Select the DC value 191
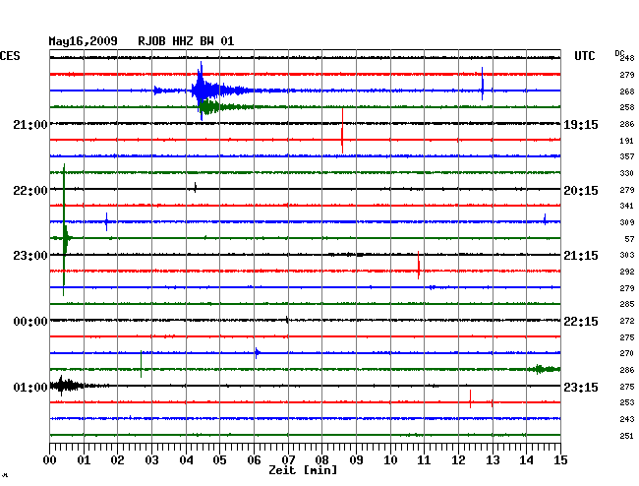This screenshot has width=639, height=486. pos(627,141)
